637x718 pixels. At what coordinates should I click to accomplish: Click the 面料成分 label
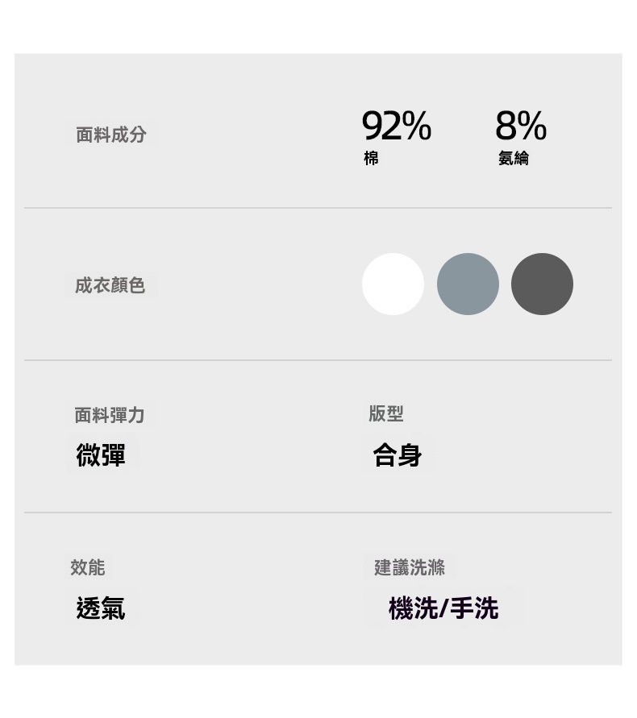point(111,135)
